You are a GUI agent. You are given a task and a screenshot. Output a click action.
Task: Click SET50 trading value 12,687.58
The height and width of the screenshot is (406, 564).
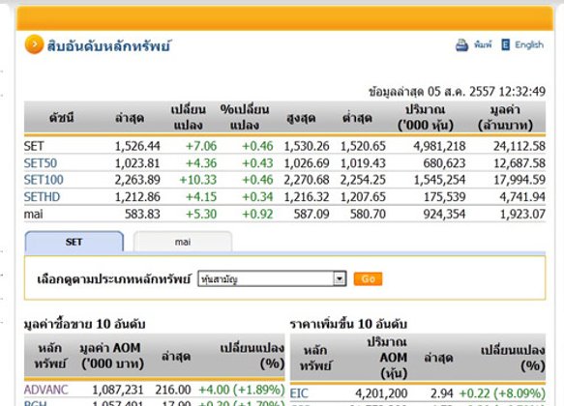click(x=519, y=163)
